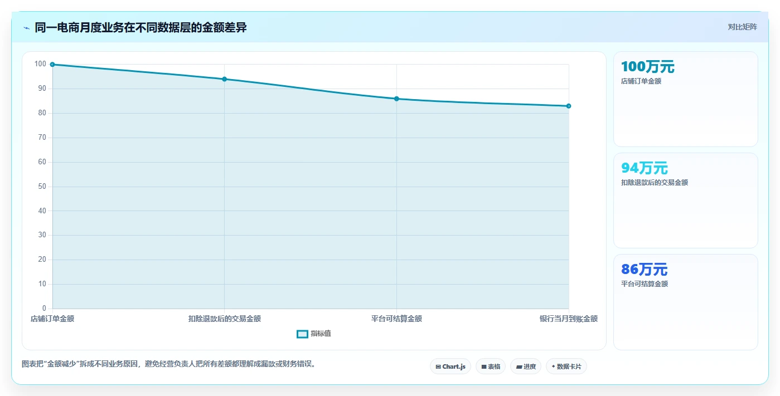The image size is (780, 396).
Task: Click the y-axis value 100
Action: point(40,64)
